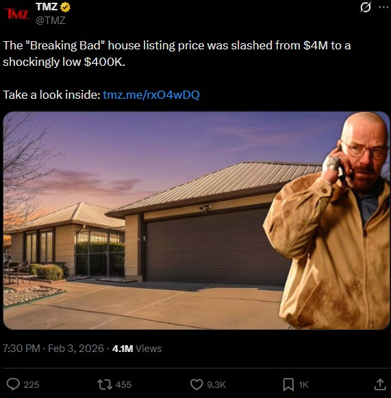
Task: Click the share upload icon
Action: [380, 384]
